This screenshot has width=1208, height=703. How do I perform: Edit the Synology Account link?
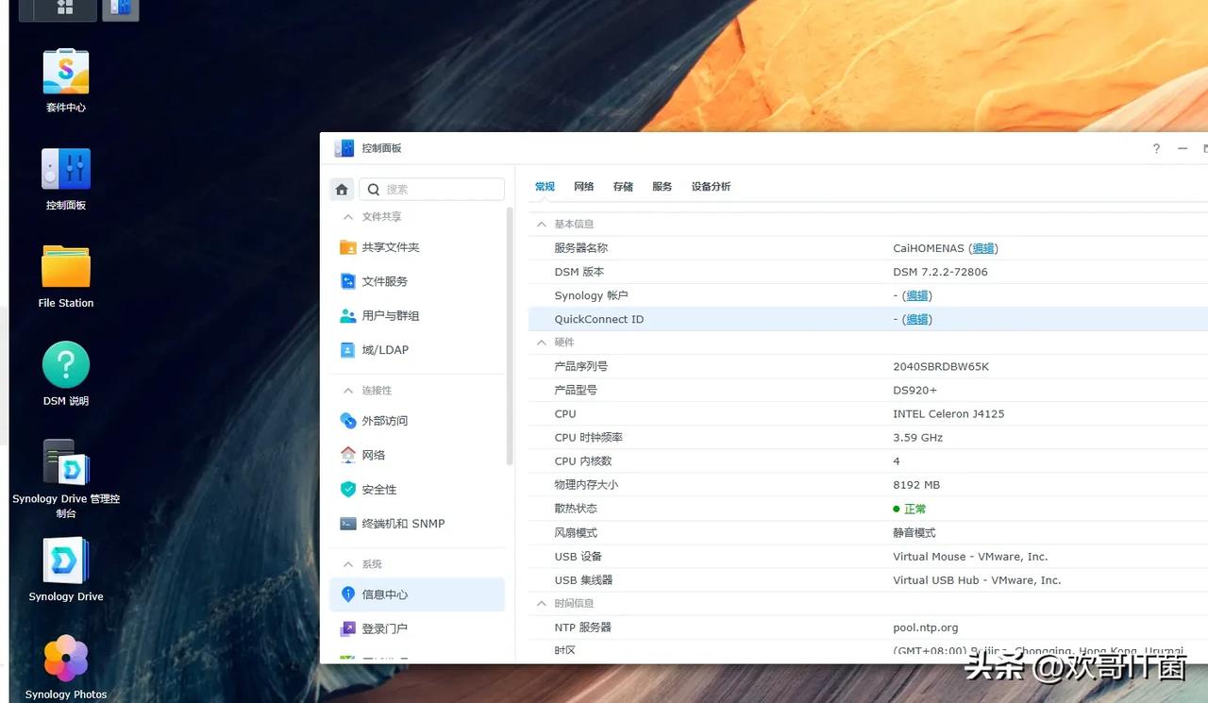tap(916, 295)
